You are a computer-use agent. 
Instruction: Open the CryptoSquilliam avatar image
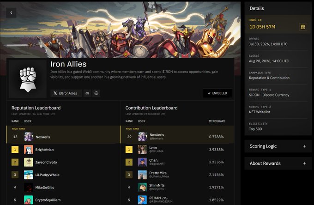[29, 200]
